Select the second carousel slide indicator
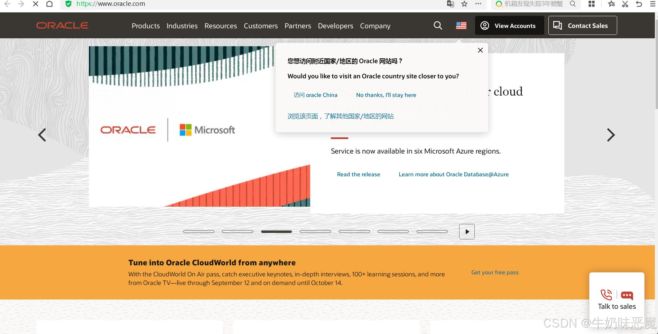658x334 pixels. 238,232
